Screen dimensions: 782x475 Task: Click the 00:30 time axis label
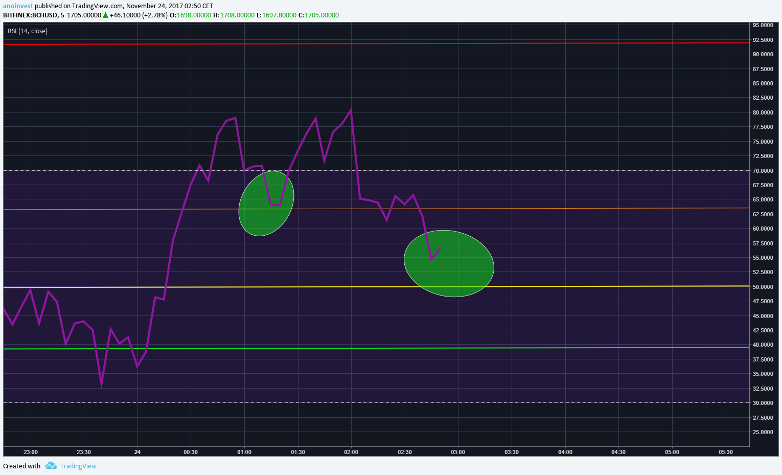pos(191,452)
